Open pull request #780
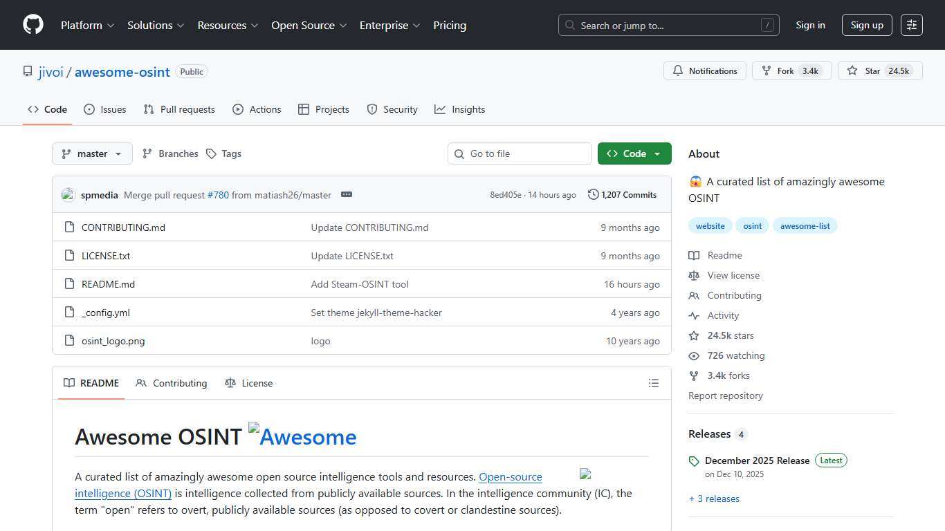The height and width of the screenshot is (531, 945). (217, 194)
